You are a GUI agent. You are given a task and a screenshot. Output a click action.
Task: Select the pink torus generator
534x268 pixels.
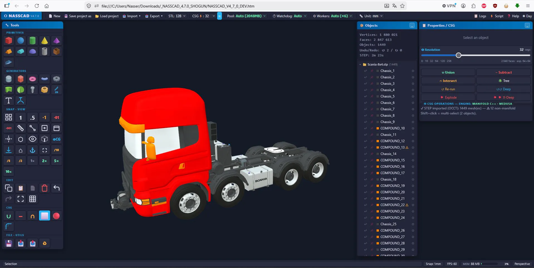coord(33,79)
